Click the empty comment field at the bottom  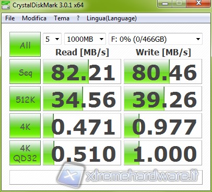pos(106,177)
